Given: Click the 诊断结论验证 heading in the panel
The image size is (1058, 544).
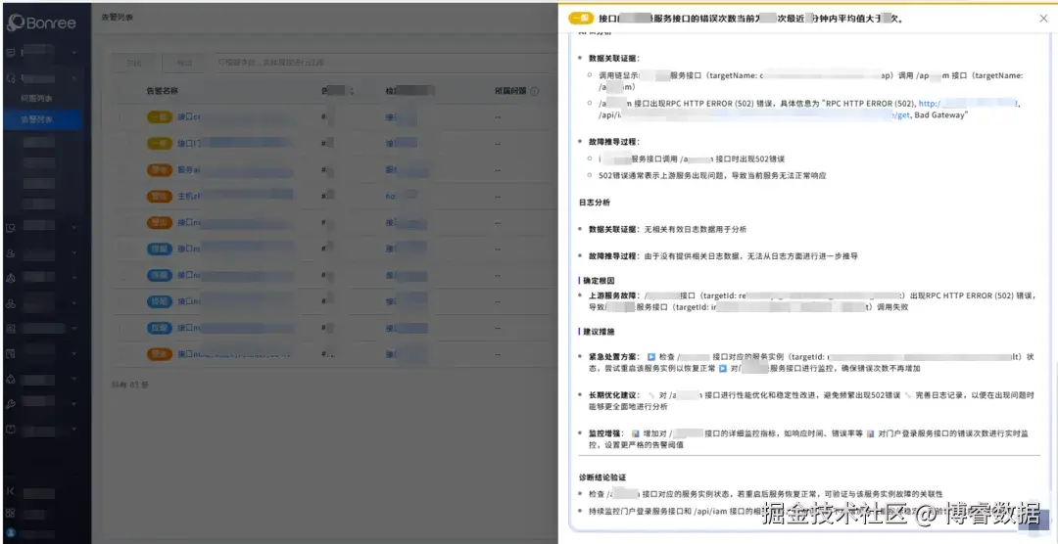Looking at the screenshot, I should point(602,476).
